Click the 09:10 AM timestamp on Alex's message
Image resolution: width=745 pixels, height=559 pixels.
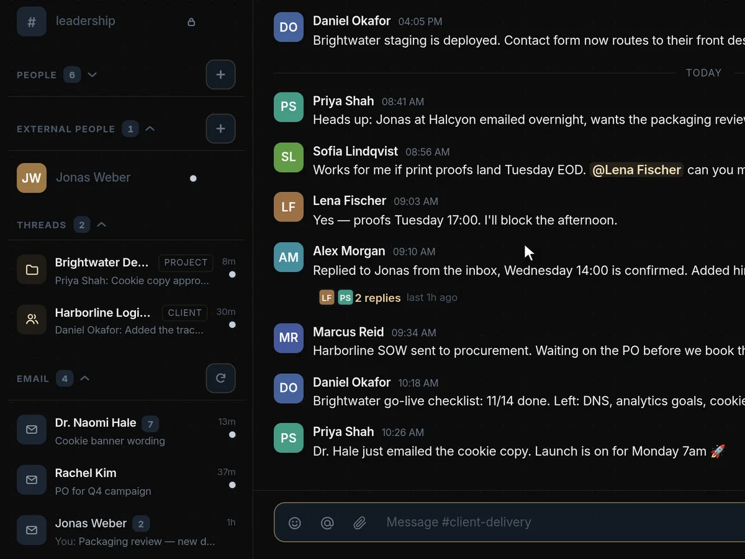414,252
